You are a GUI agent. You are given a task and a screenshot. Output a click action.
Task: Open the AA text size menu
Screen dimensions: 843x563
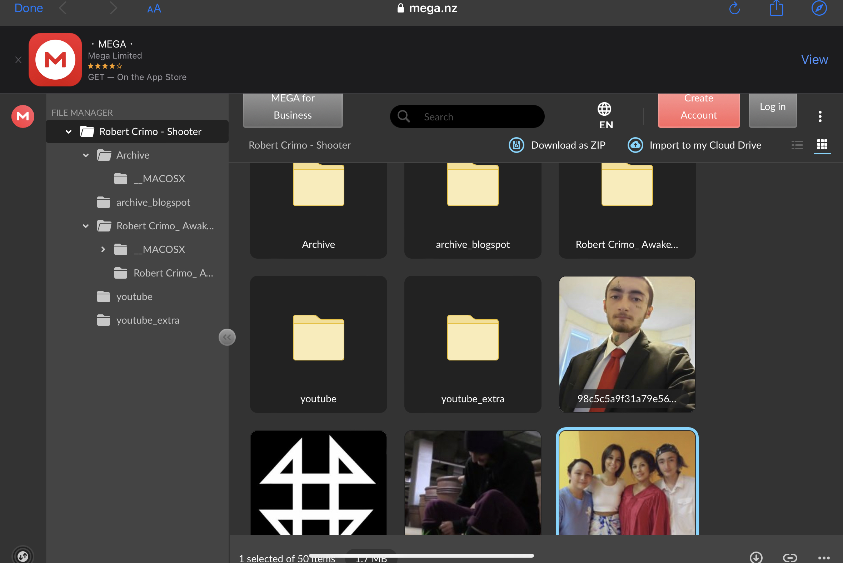pos(154,9)
